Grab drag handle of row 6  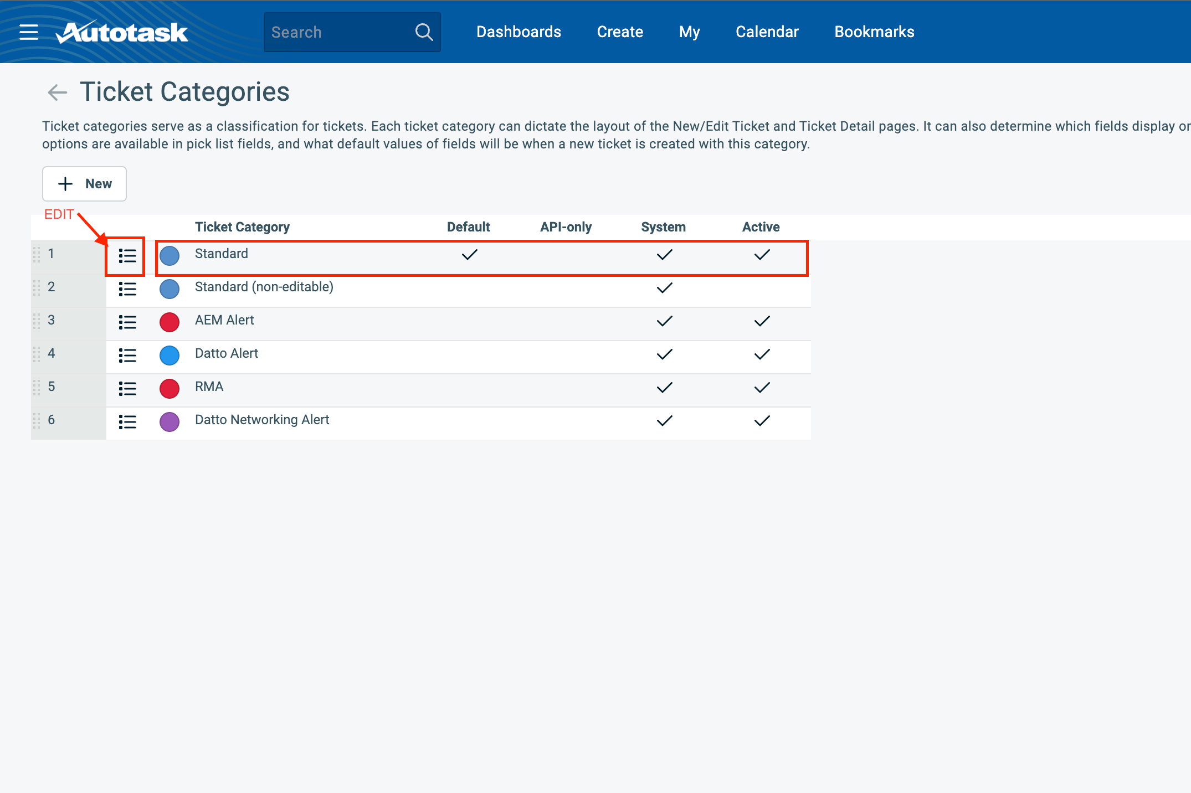[37, 421]
